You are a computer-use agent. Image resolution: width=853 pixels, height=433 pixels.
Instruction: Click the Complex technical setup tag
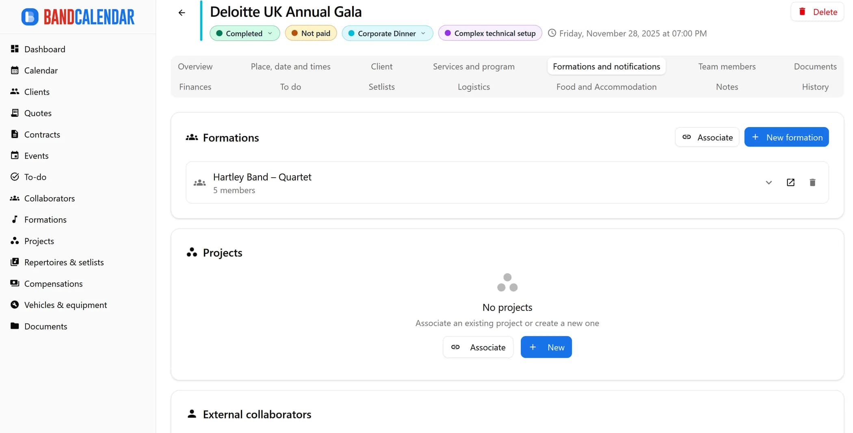(x=490, y=33)
